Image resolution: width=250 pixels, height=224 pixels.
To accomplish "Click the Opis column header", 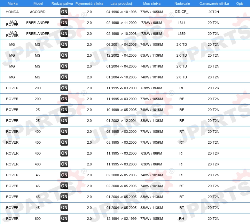I will coord(240,4).
